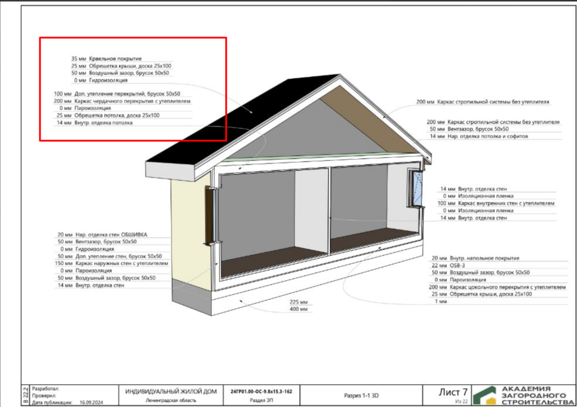Select "Нар. отделка стен ОБШИВКА" label

(x=114, y=235)
